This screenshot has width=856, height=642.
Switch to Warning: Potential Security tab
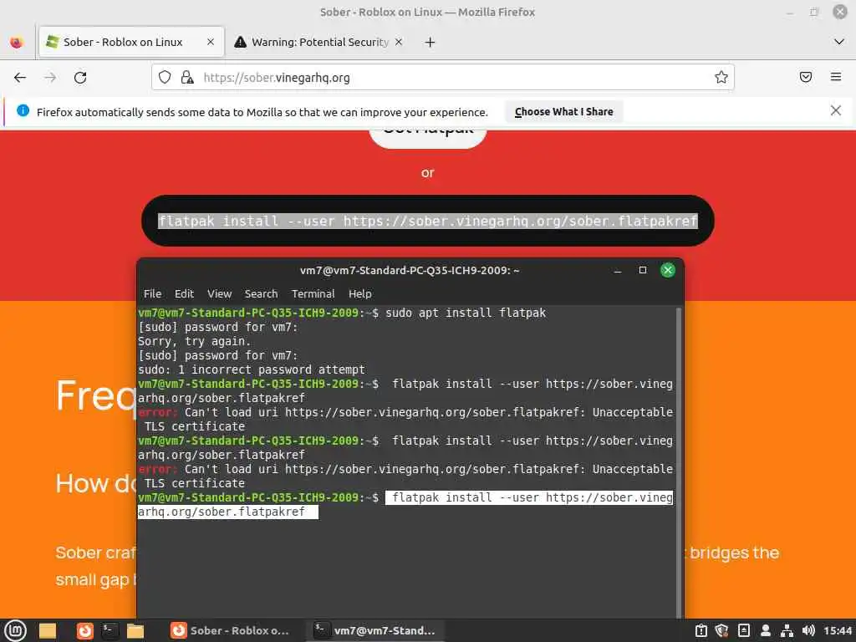click(318, 42)
